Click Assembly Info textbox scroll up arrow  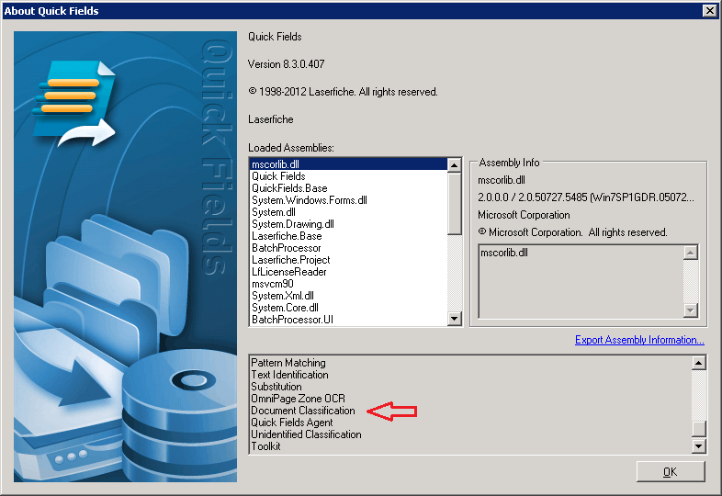[x=690, y=253]
